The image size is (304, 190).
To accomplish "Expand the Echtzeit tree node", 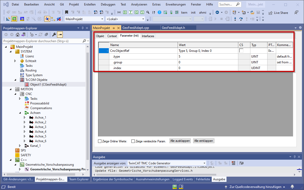I will point(15,61).
